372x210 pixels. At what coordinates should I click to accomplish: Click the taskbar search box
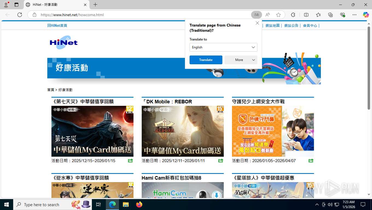[x=53, y=205]
